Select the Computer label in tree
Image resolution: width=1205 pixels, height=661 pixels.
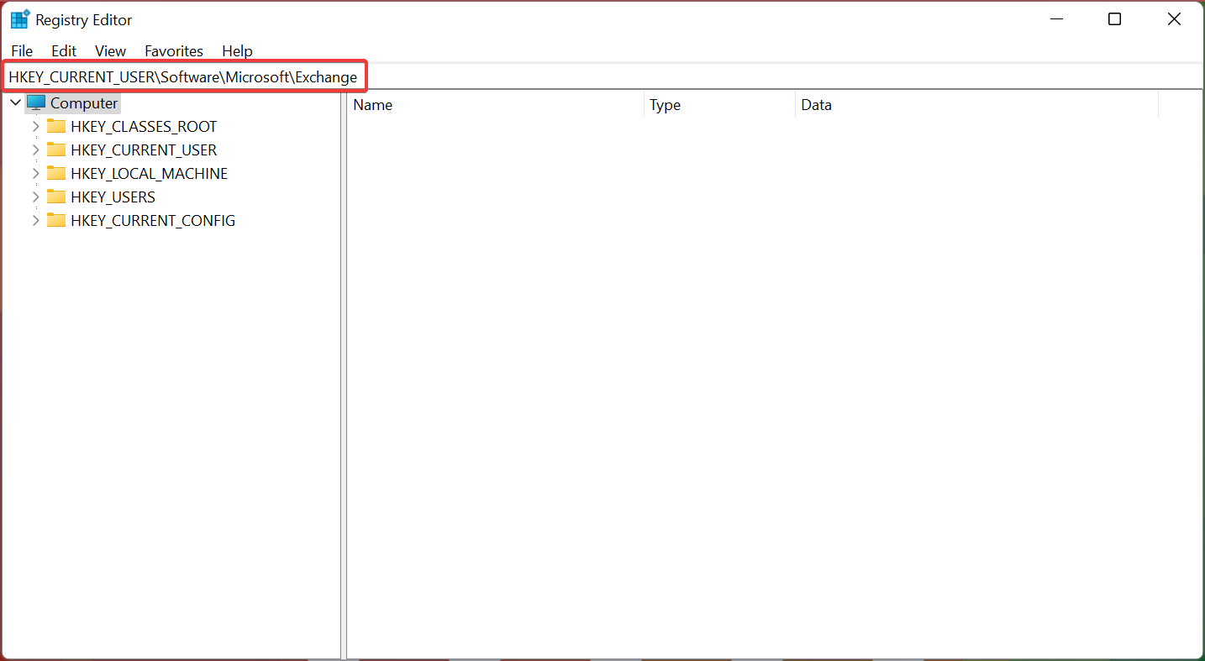(x=84, y=103)
